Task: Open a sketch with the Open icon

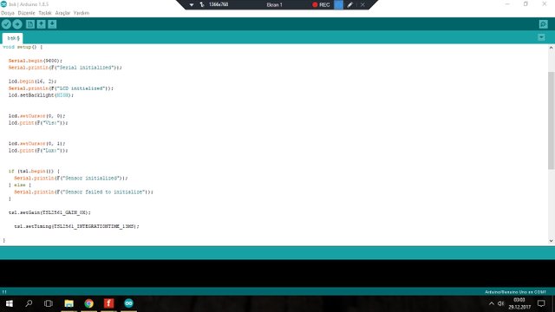Action: pos(41,24)
